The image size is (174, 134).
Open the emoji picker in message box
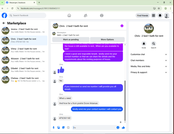118,128
